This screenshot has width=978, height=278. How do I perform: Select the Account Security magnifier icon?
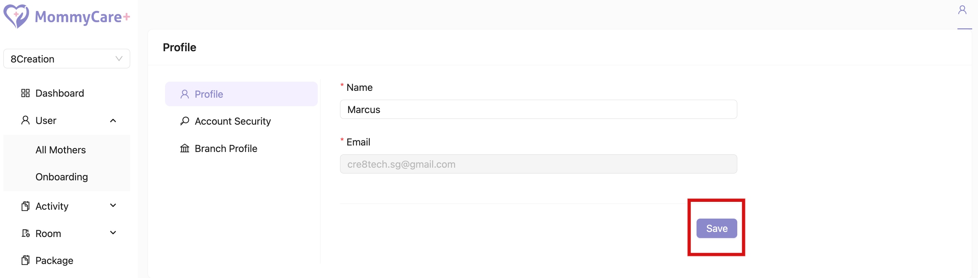pyautogui.click(x=185, y=121)
